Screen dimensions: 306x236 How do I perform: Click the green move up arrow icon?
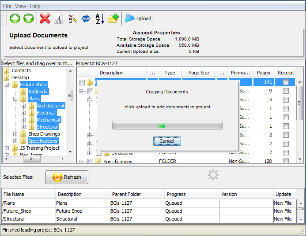click(15, 18)
